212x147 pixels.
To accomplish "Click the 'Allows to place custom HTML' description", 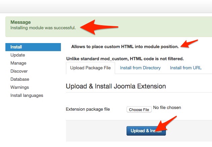I will 125,46.
